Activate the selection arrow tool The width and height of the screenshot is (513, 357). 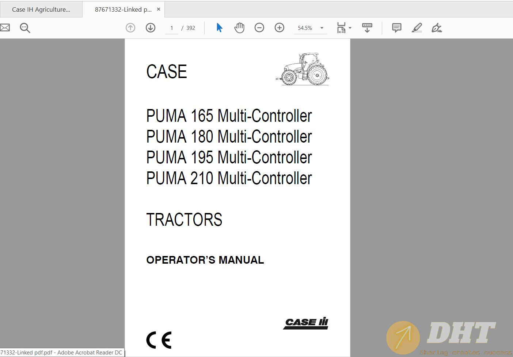[219, 28]
